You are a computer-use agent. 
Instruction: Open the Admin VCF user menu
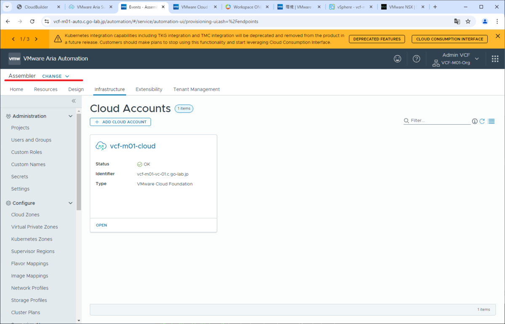pos(455,59)
